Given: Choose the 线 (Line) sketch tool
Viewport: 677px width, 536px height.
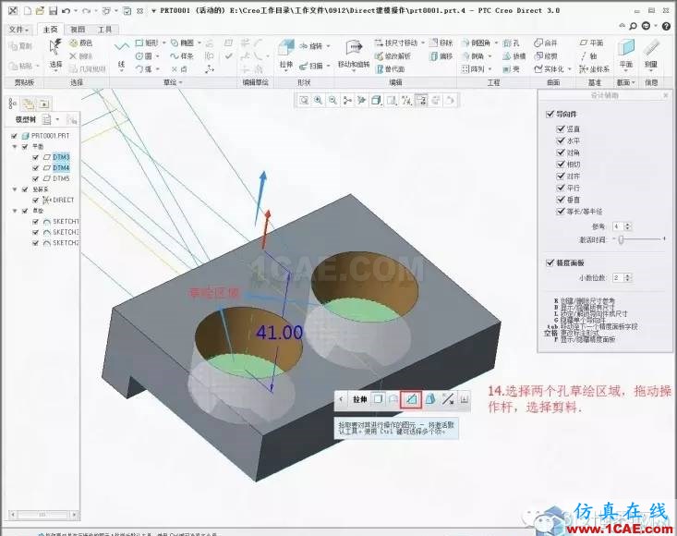Looking at the screenshot, I should click(x=121, y=54).
